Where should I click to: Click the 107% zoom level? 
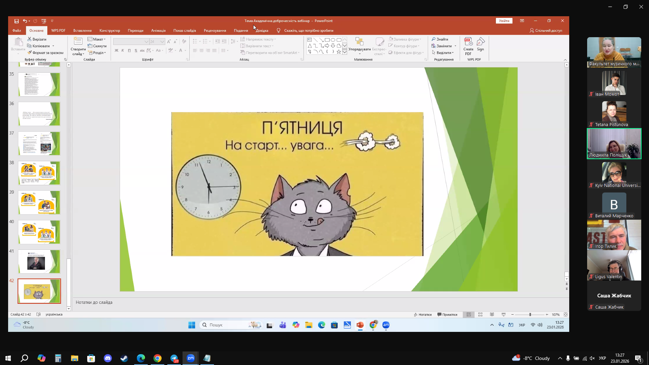click(x=556, y=315)
